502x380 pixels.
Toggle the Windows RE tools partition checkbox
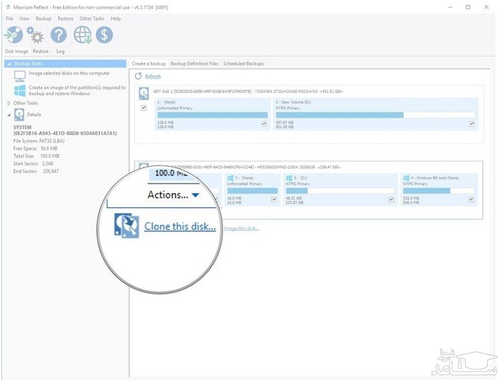pyautogui.click(x=472, y=199)
